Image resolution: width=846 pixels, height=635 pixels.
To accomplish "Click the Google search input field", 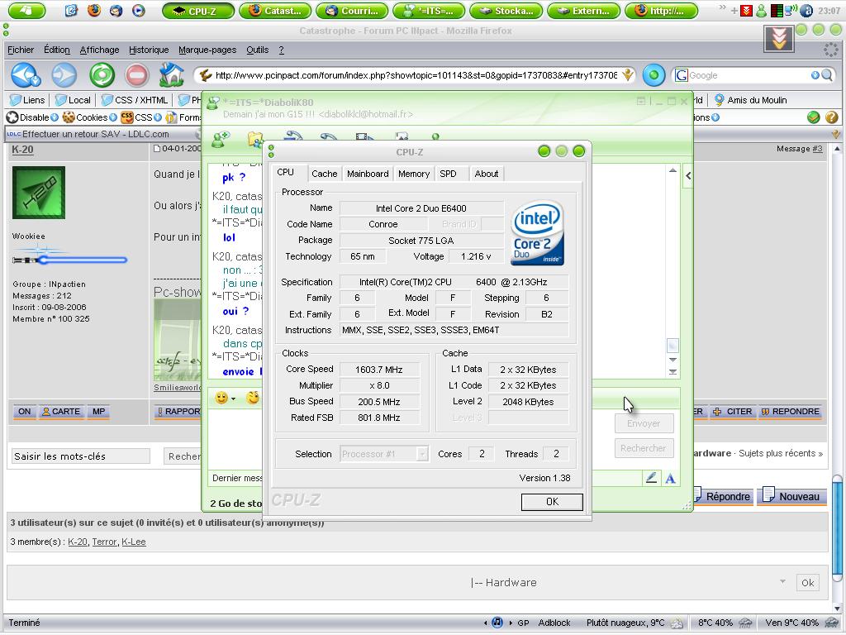I will click(749, 75).
